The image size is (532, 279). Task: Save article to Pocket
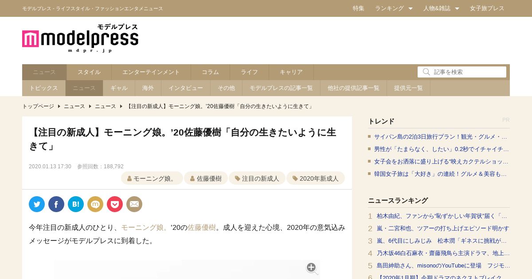point(115,204)
